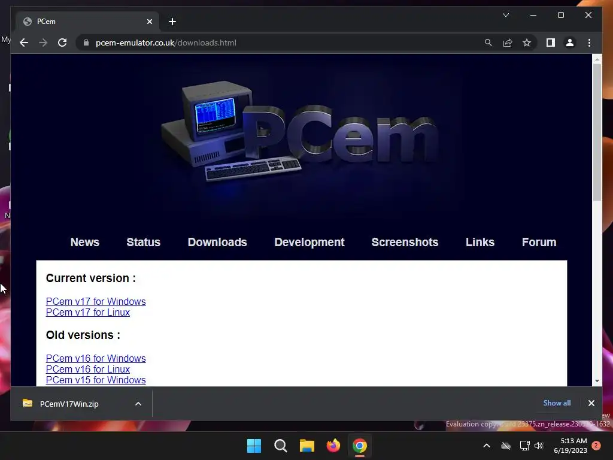Image resolution: width=613 pixels, height=460 pixels.
Task: Show all downloads
Action: tap(557, 403)
